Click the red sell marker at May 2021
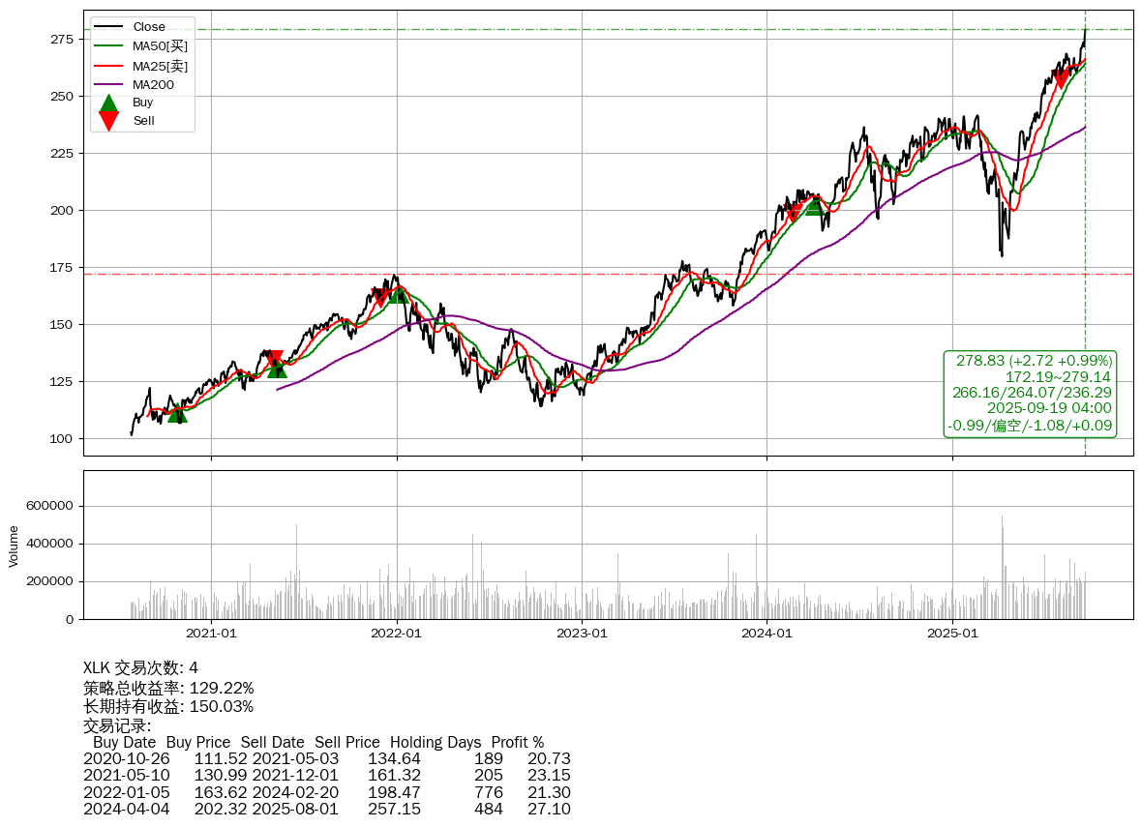Screen dimensions: 1142x827 tap(275, 359)
